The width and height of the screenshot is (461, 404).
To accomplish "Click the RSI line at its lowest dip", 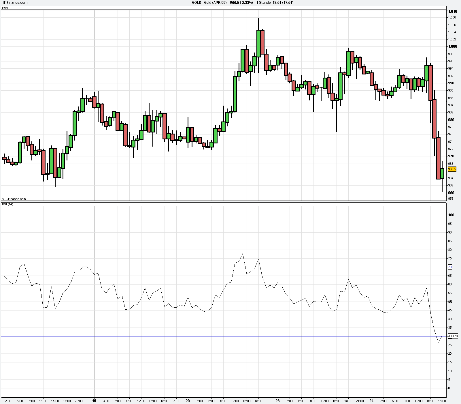I will click(439, 343).
